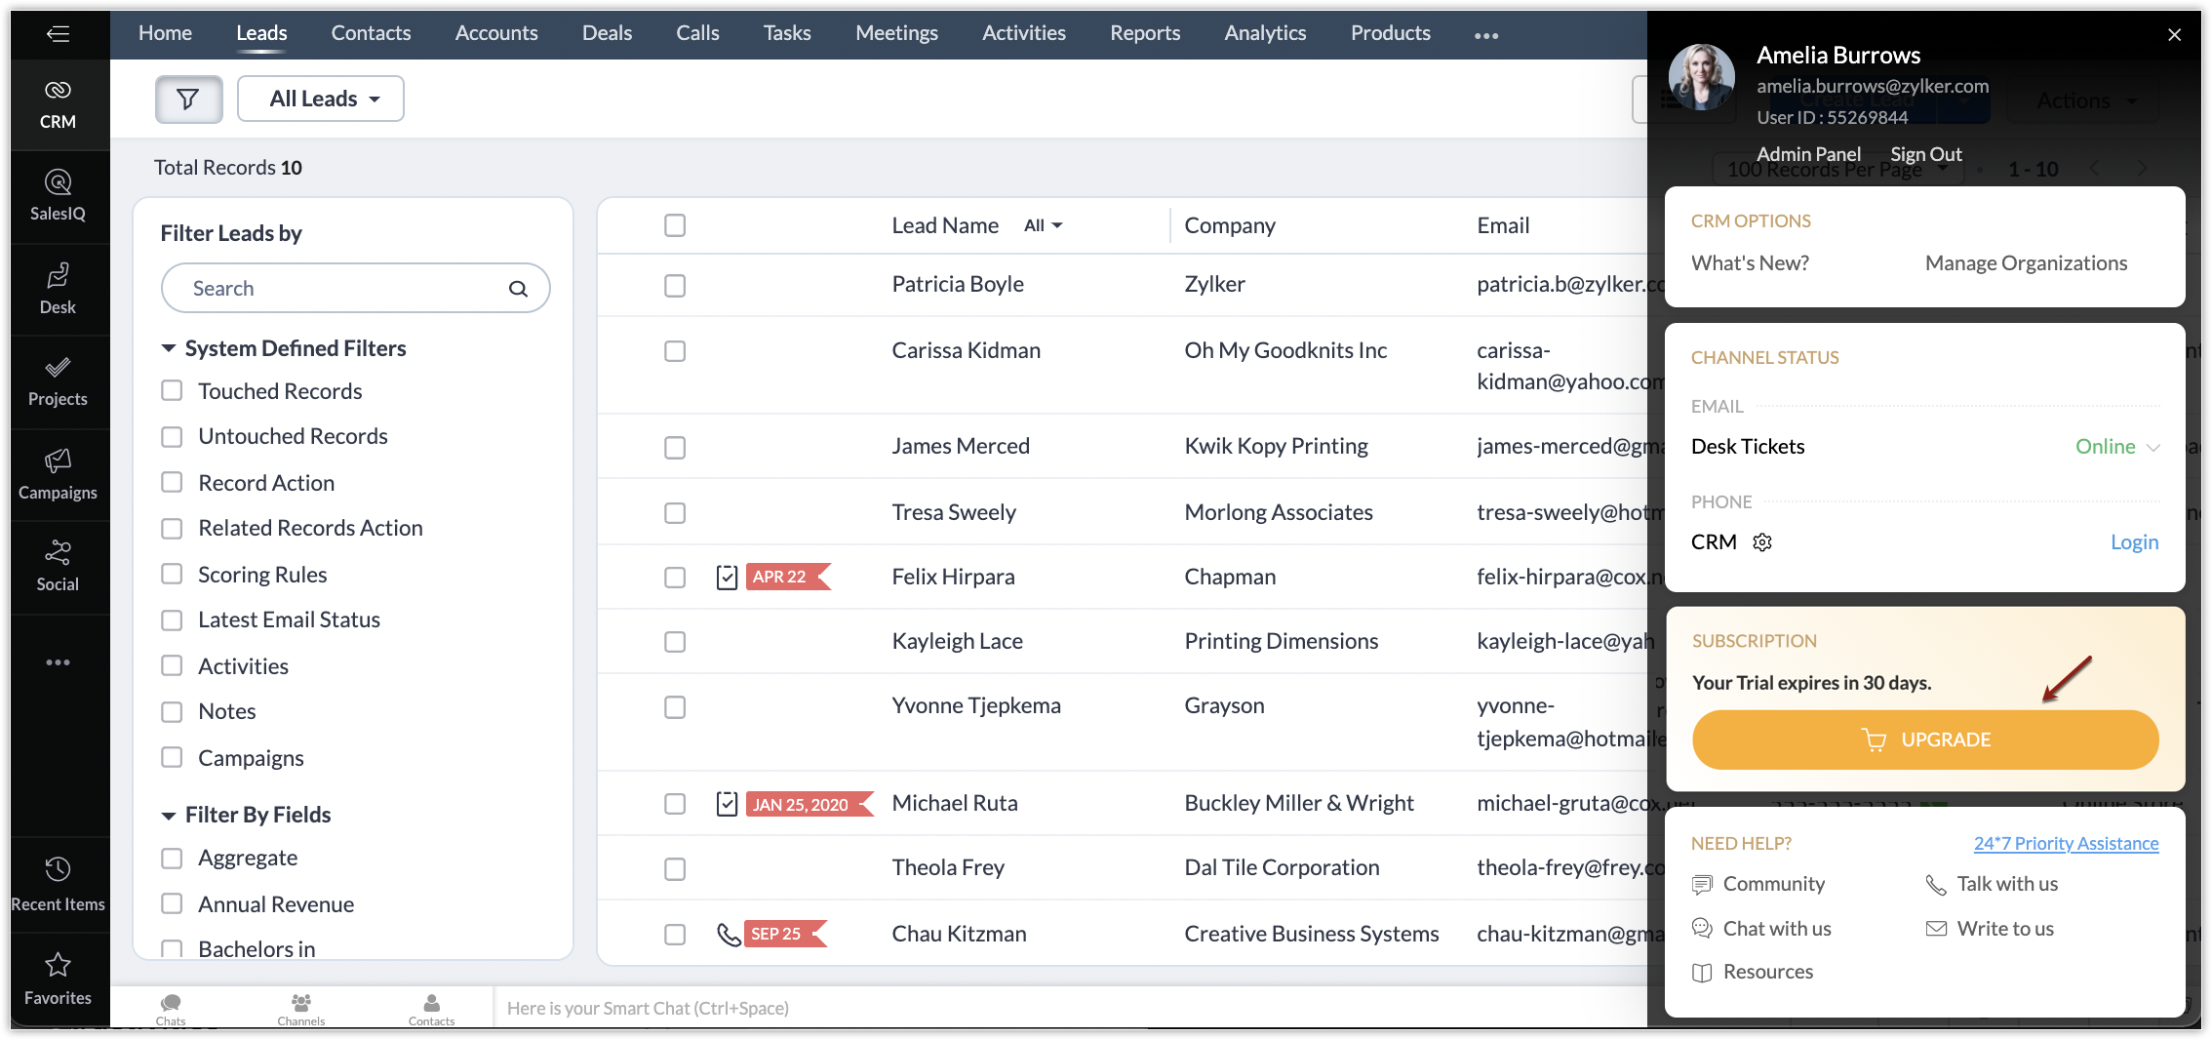
Task: Check the Scoring Rules filter
Action: point(172,575)
